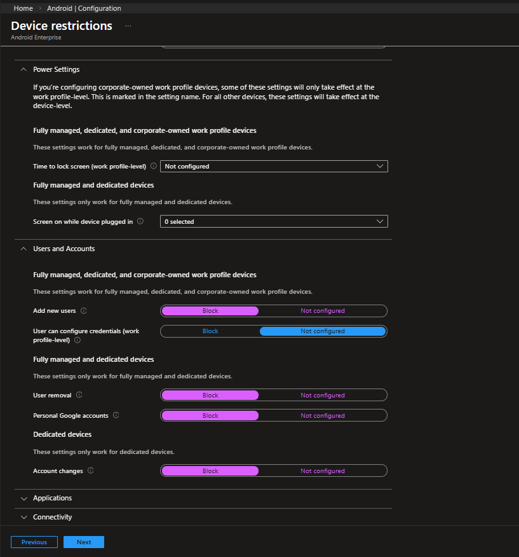Expand the Applications section
Screen dimensions: 519x557
52,499
